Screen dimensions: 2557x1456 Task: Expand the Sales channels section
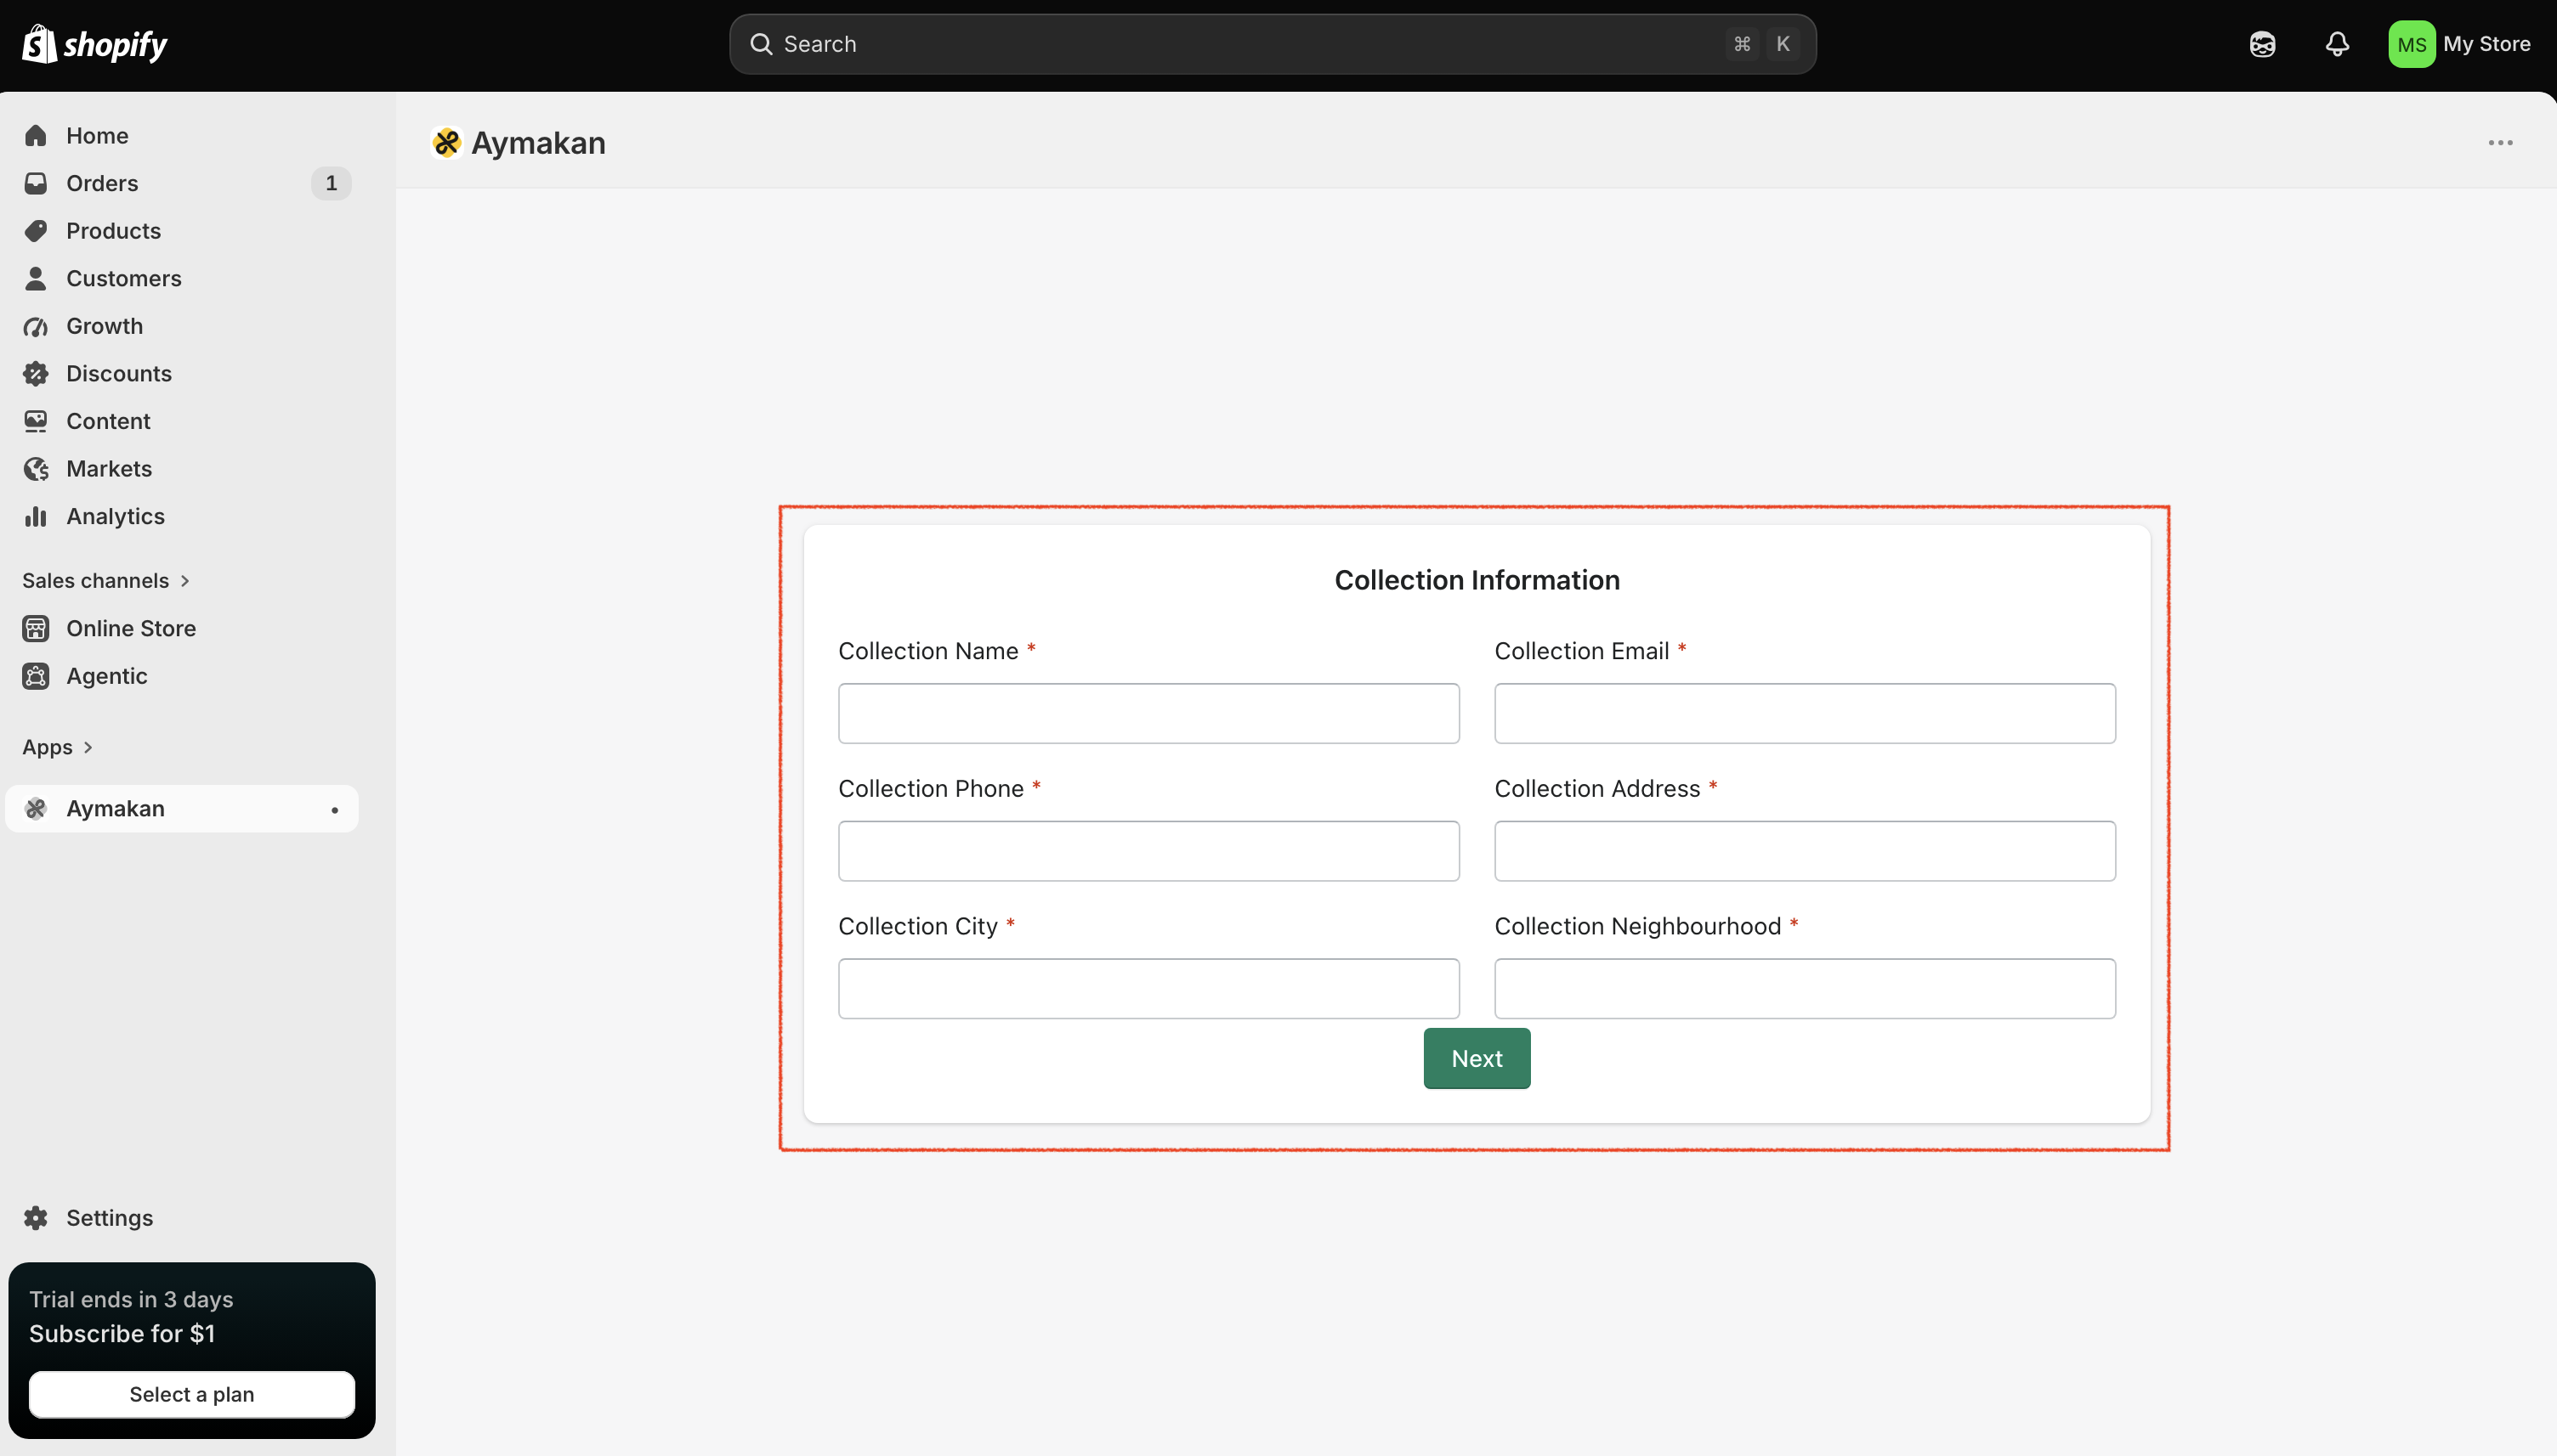click(x=106, y=580)
